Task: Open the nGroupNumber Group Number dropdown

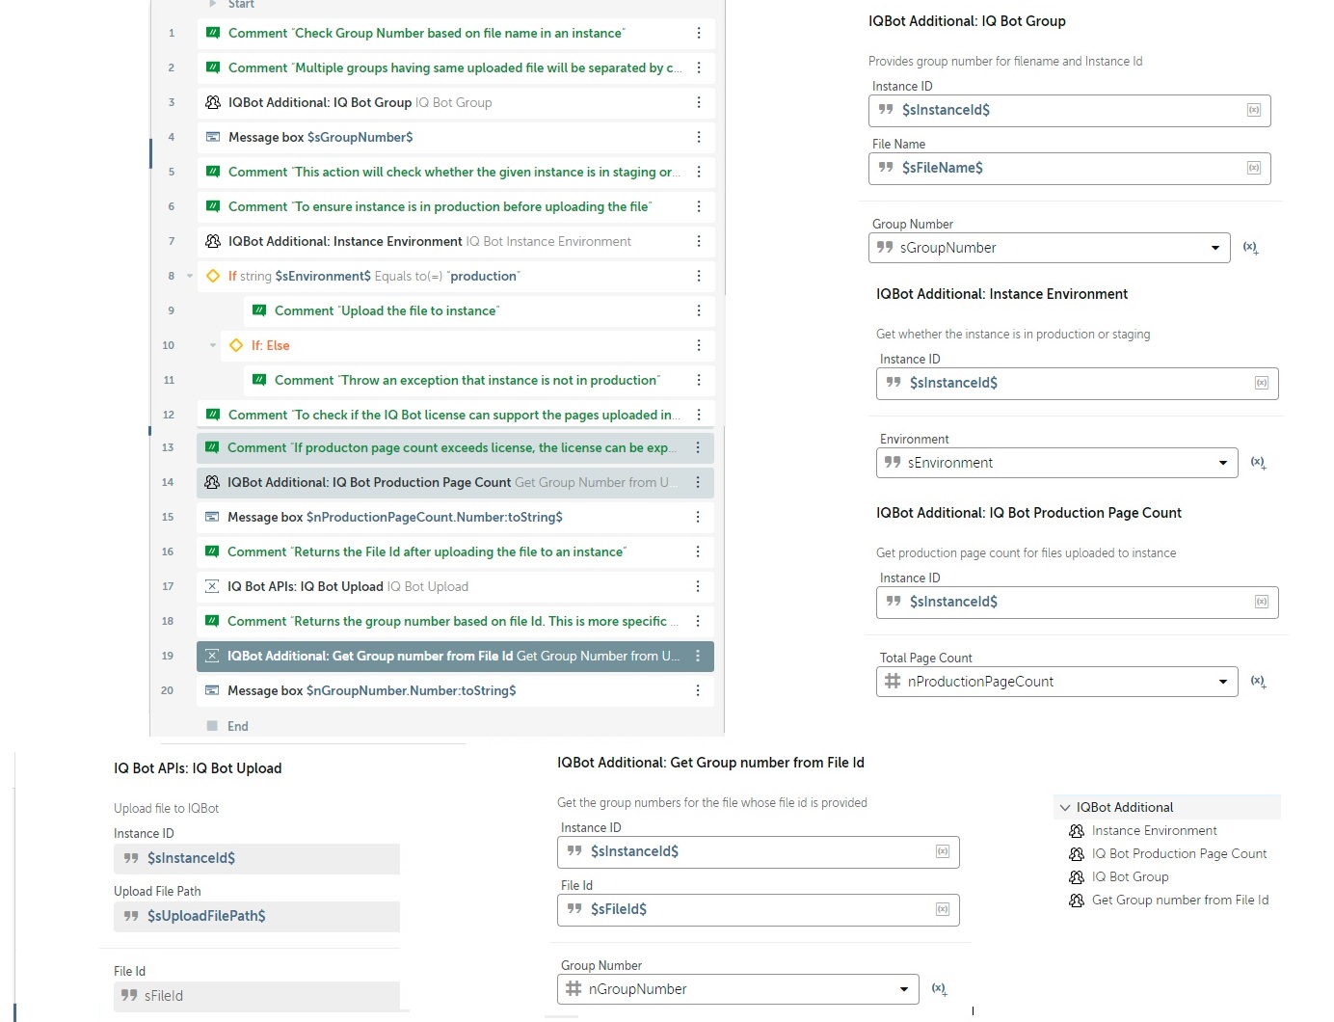Action: (738, 989)
